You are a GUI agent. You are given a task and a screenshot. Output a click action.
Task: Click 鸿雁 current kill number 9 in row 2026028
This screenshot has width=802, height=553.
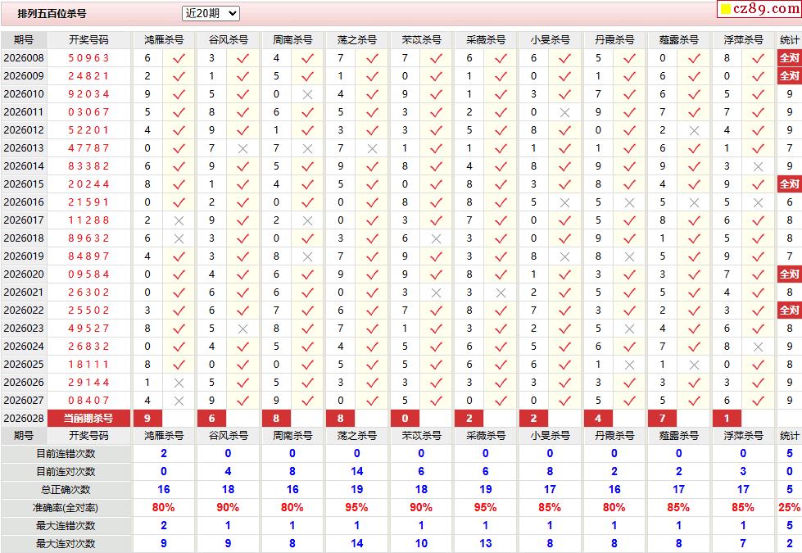[x=147, y=419]
